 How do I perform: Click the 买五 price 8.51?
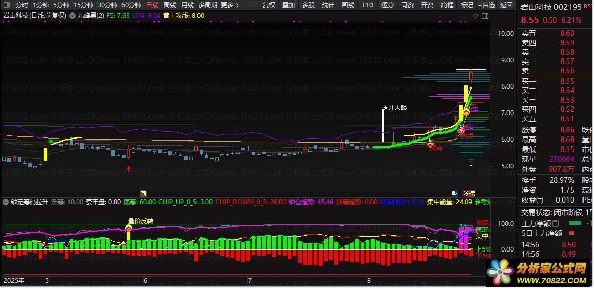[x=567, y=119]
